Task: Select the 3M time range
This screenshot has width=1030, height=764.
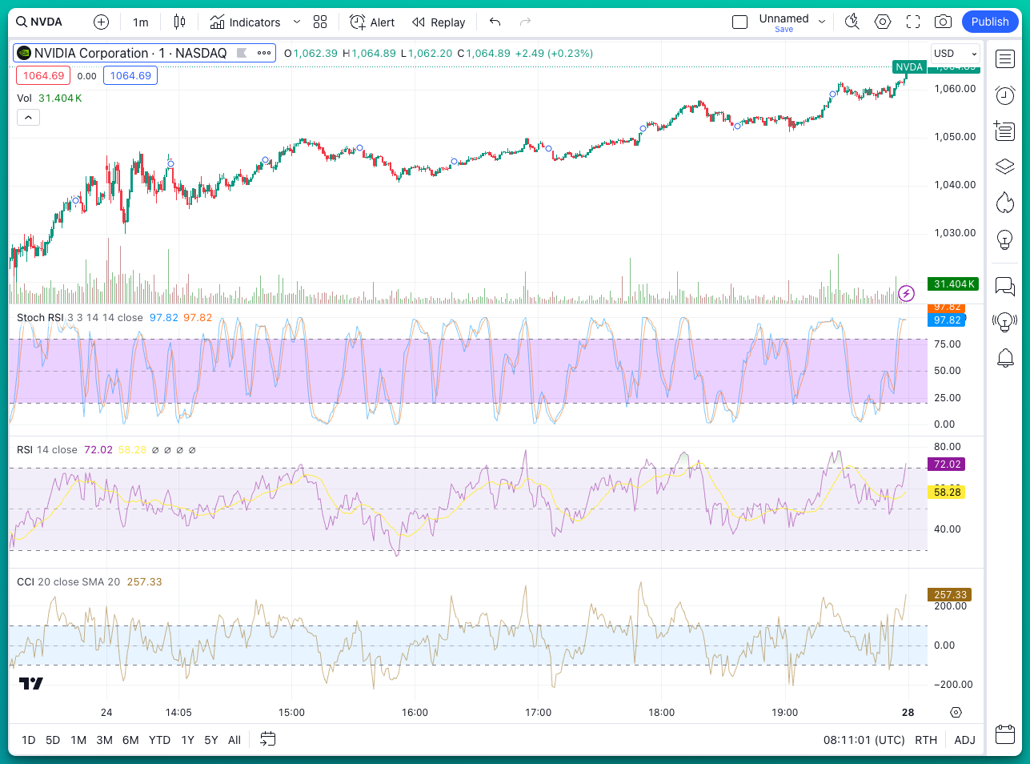Action: tap(104, 740)
